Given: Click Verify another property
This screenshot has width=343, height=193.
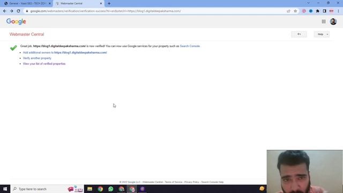Looking at the screenshot, I should point(37,58).
